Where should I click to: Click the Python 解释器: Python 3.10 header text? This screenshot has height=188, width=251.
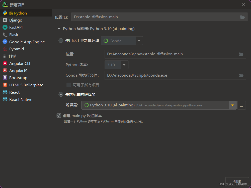99,29
